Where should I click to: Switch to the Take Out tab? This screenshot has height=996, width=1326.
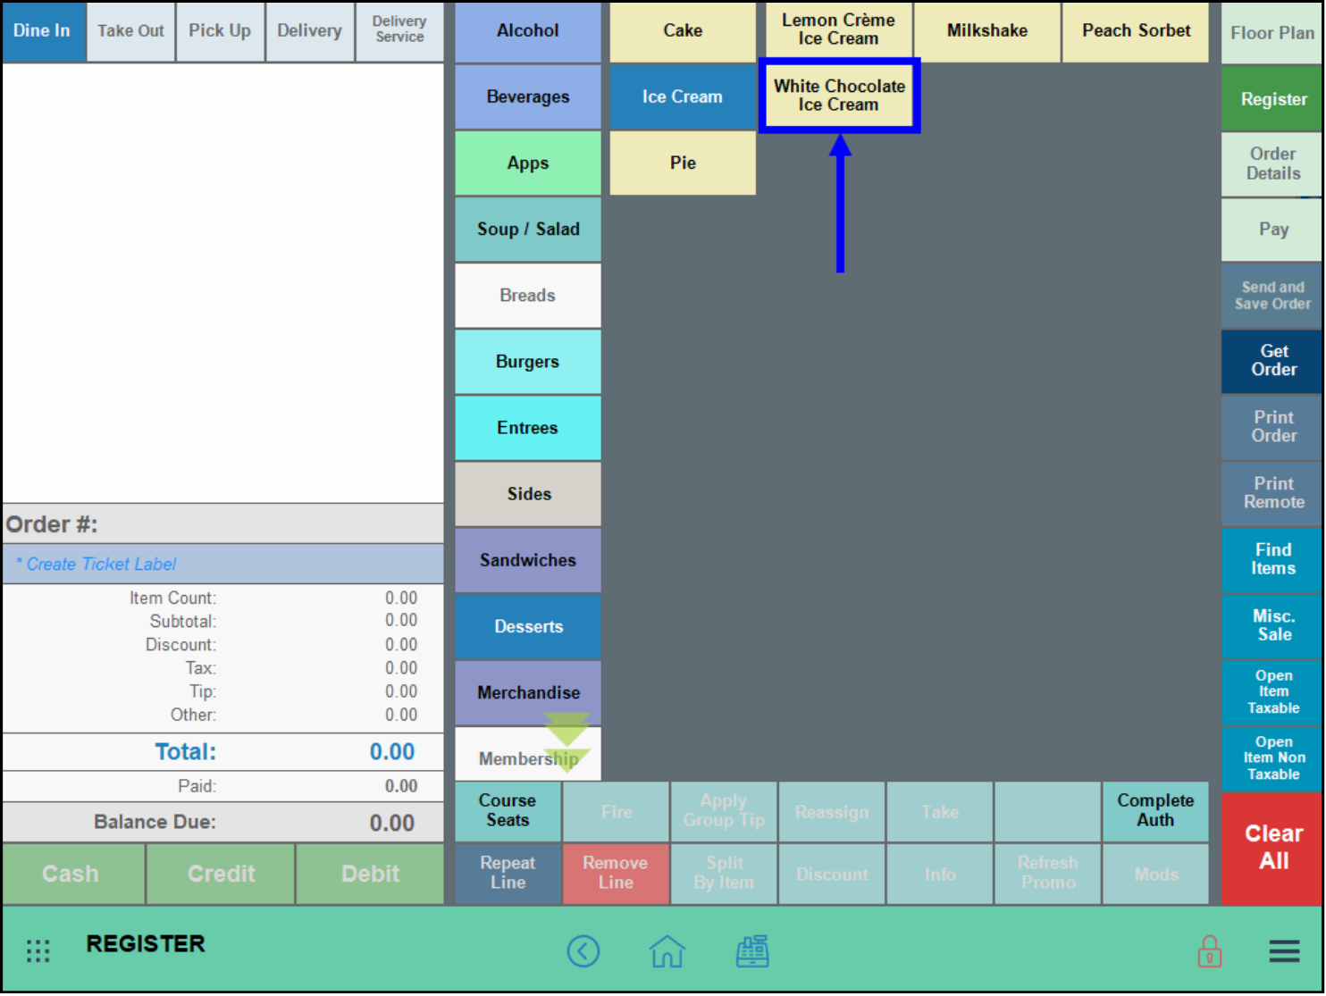point(130,31)
